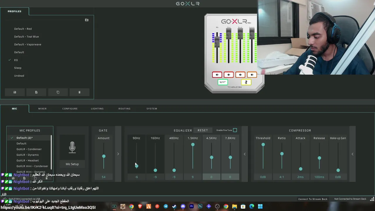The width and height of the screenshot is (375, 211).
Task: Open Brave browser from the taskbar
Action: tap(140, 206)
